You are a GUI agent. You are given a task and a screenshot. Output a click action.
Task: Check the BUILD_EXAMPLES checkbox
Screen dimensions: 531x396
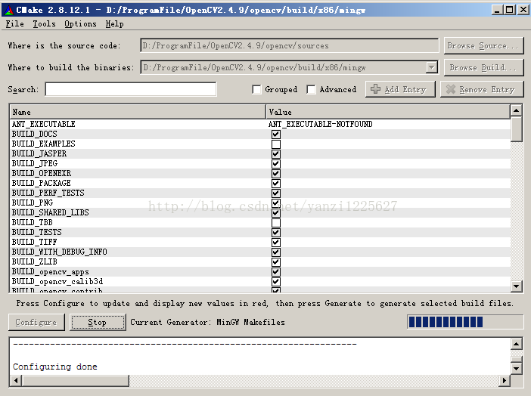point(276,144)
